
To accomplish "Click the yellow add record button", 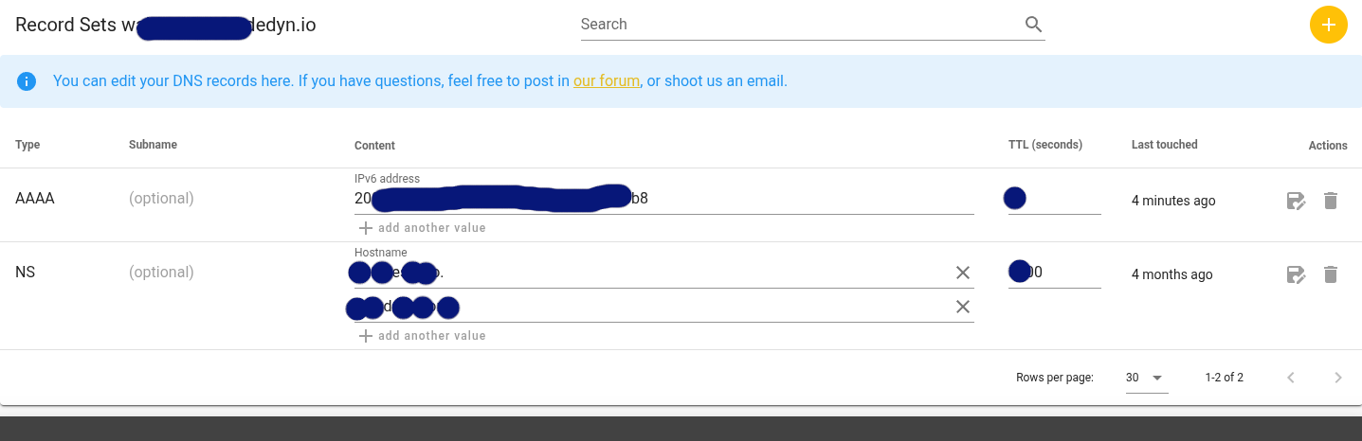I will coord(1328,25).
